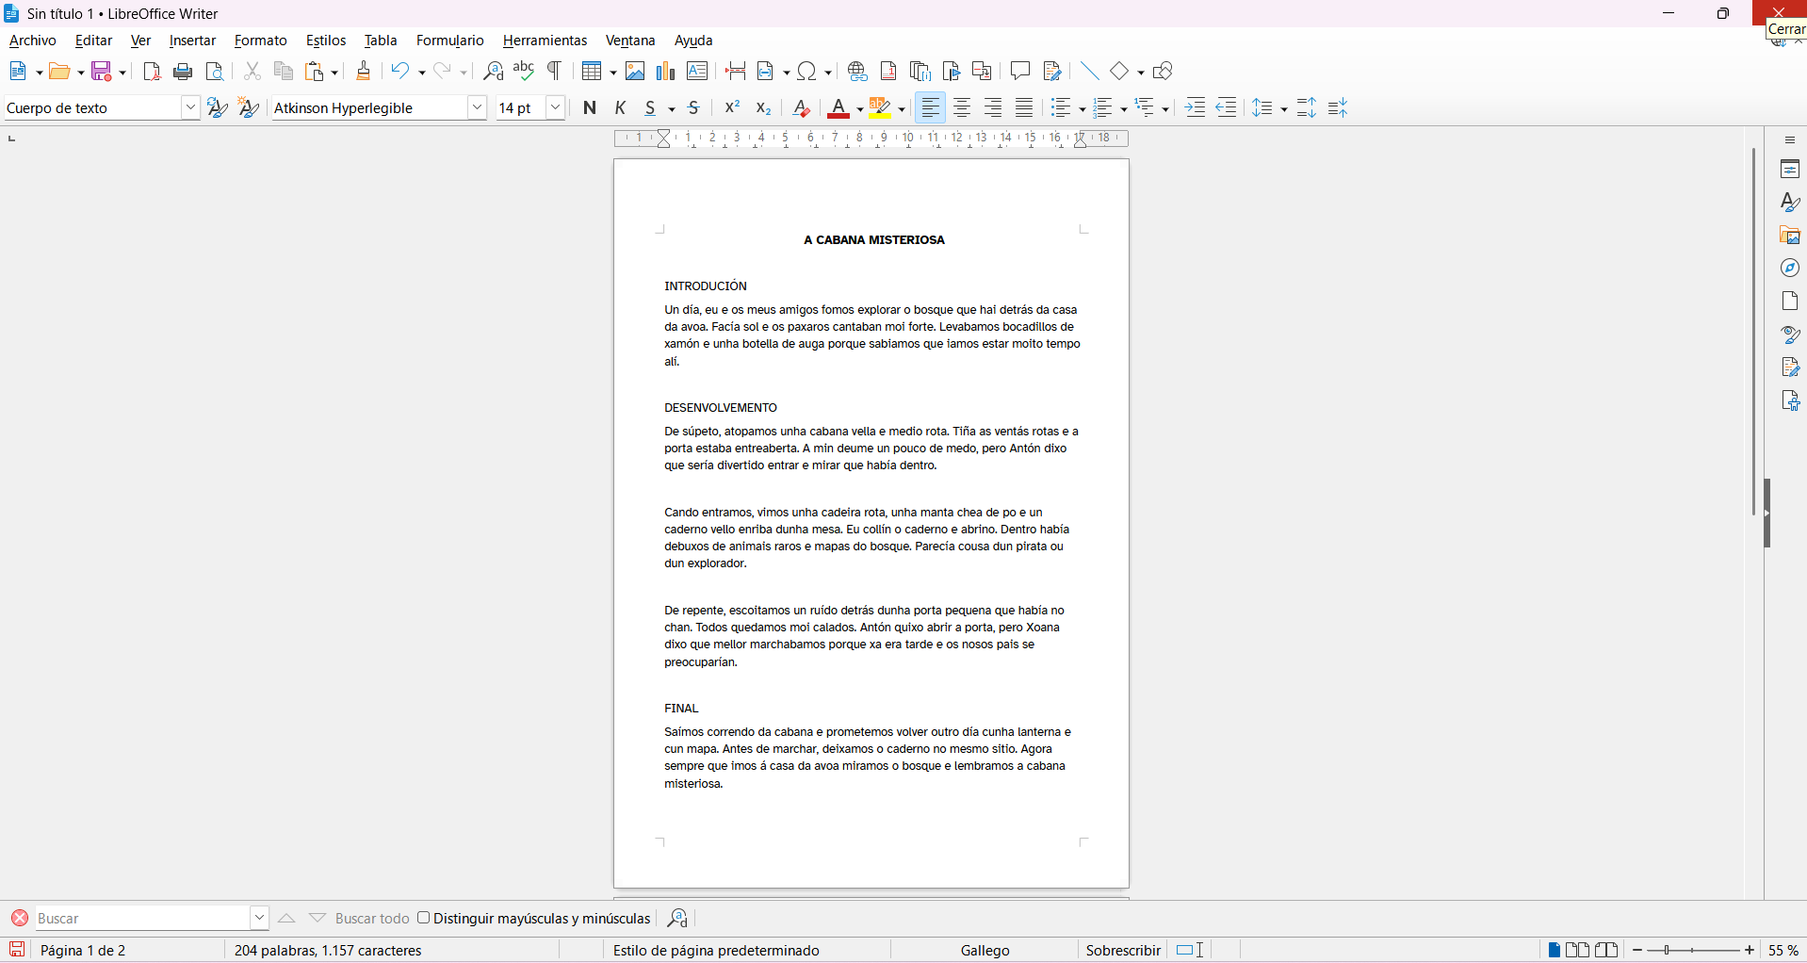Insert a chart using toolbar icon
The image size is (1807, 963).
click(666, 72)
